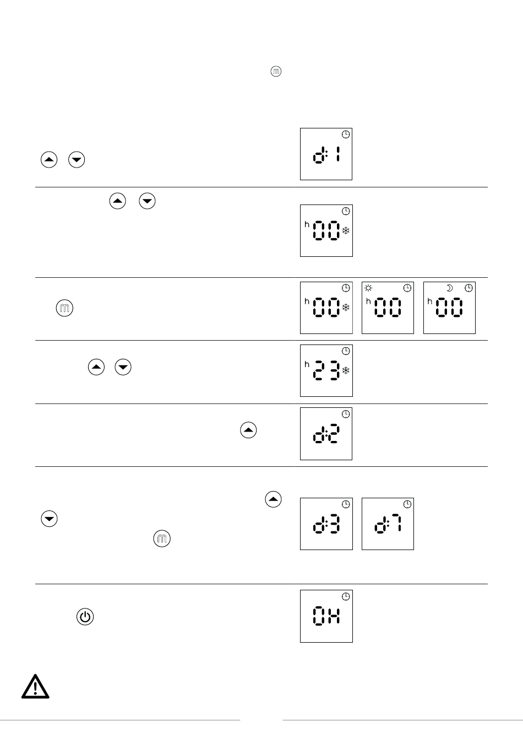This screenshot has height=743, width=523.
Task: Click the moon icon in the night display
Action: point(449,288)
